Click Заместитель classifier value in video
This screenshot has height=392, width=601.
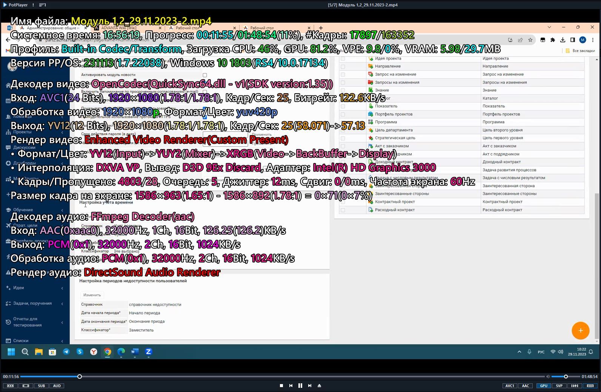(x=141, y=330)
